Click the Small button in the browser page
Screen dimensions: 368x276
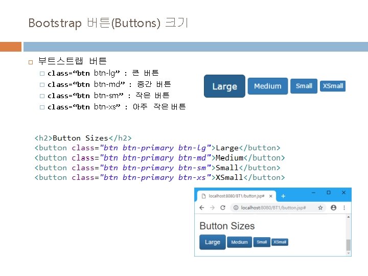tap(262, 242)
